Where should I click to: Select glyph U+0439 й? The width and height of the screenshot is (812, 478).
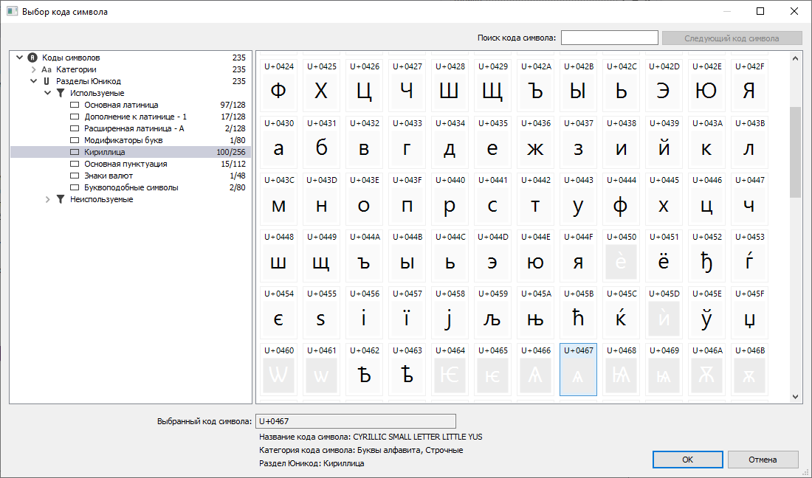tap(664, 142)
